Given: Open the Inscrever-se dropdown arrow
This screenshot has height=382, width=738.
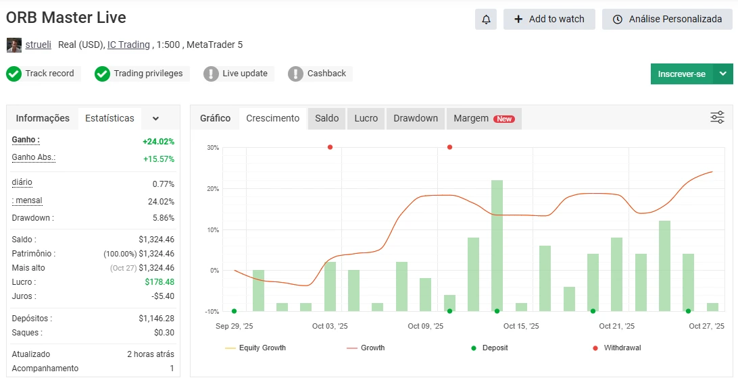Looking at the screenshot, I should pos(723,74).
